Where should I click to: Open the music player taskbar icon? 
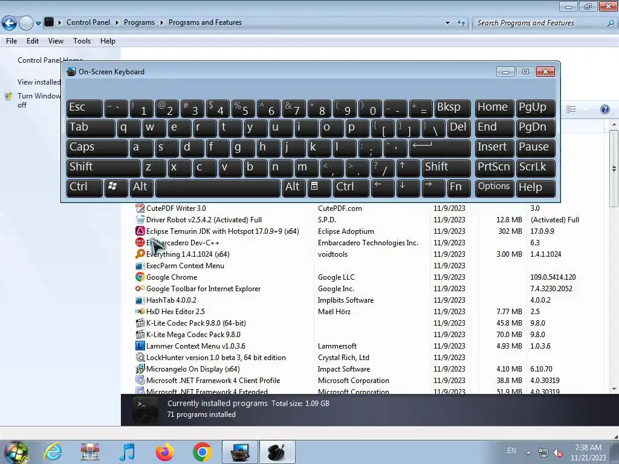tap(127, 452)
